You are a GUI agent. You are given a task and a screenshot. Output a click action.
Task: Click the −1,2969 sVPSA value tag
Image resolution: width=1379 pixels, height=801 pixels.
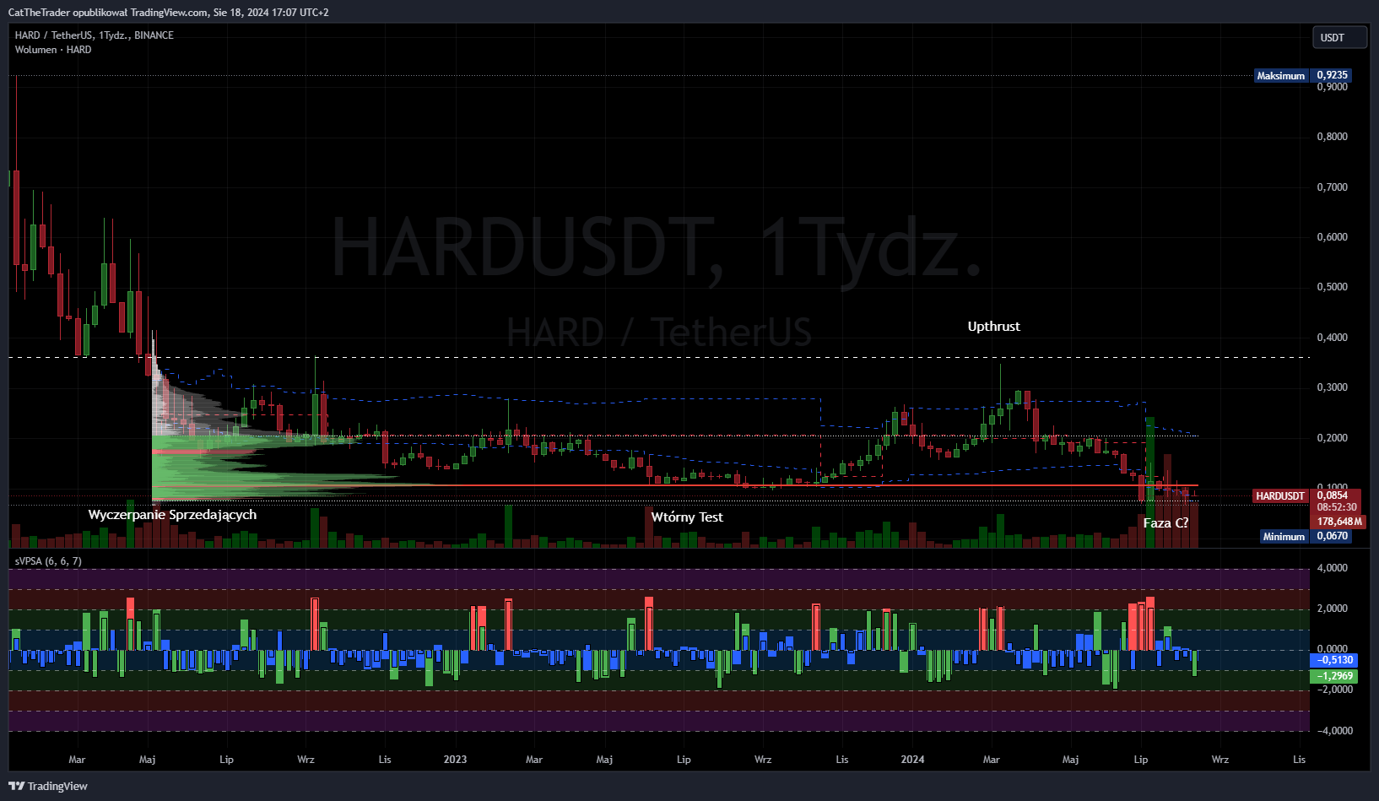coord(1334,676)
